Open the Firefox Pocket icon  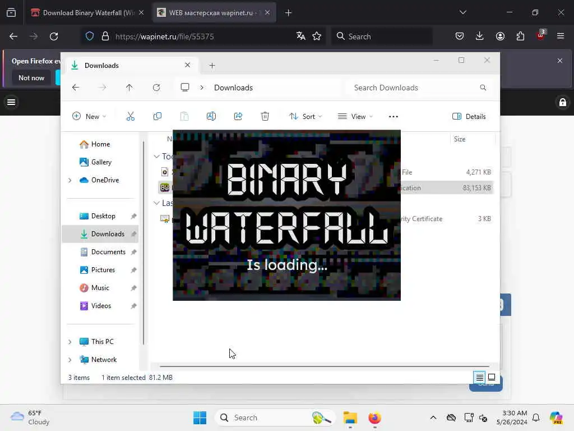click(x=460, y=36)
